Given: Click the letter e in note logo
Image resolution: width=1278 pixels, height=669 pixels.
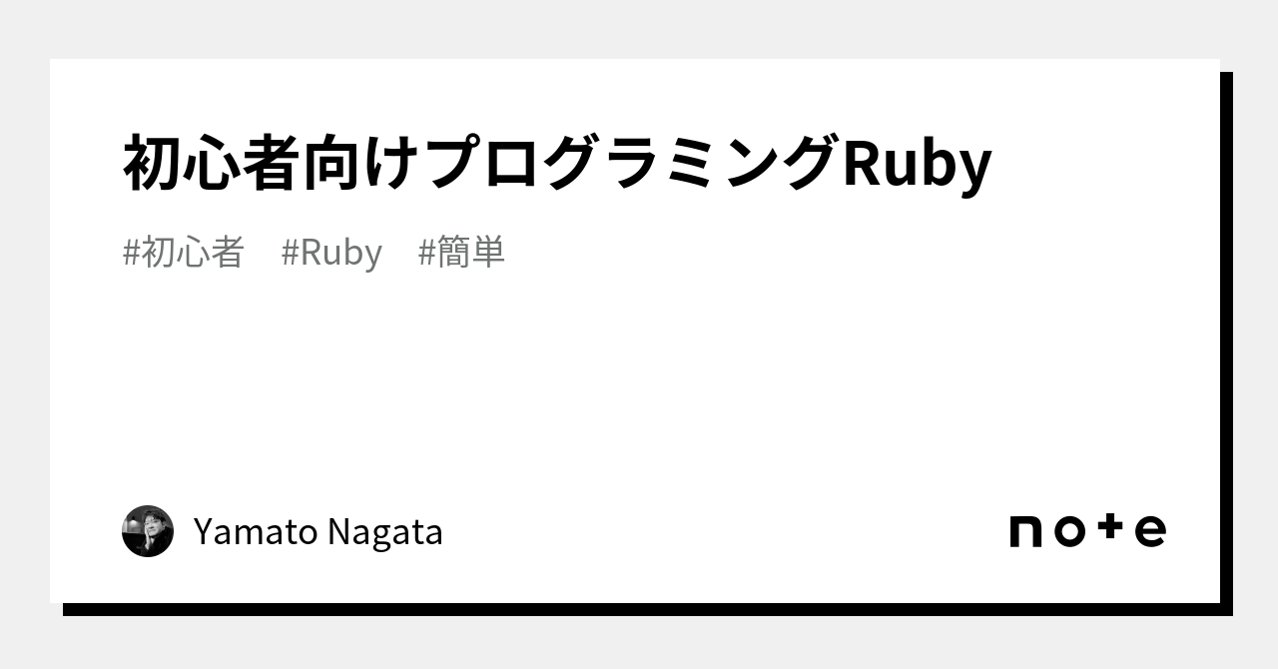Looking at the screenshot, I should tap(1149, 532).
